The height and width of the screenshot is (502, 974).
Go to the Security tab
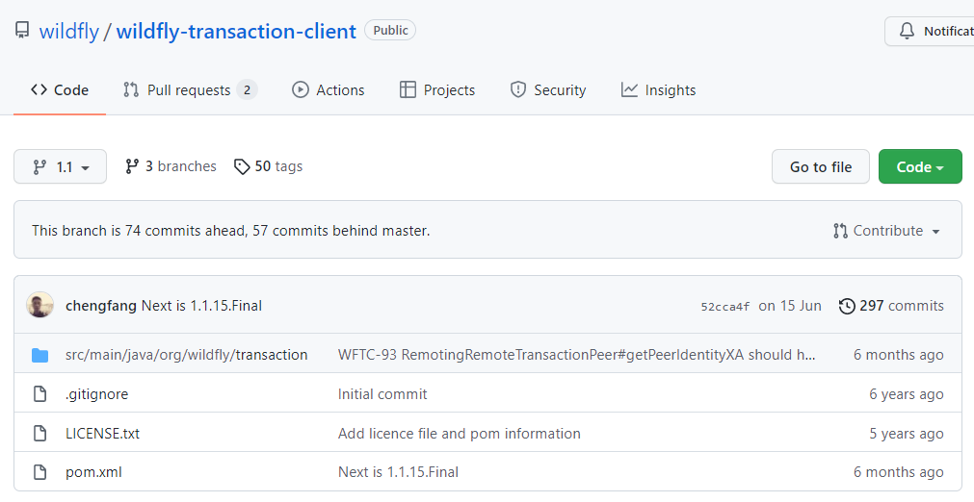[x=548, y=90]
